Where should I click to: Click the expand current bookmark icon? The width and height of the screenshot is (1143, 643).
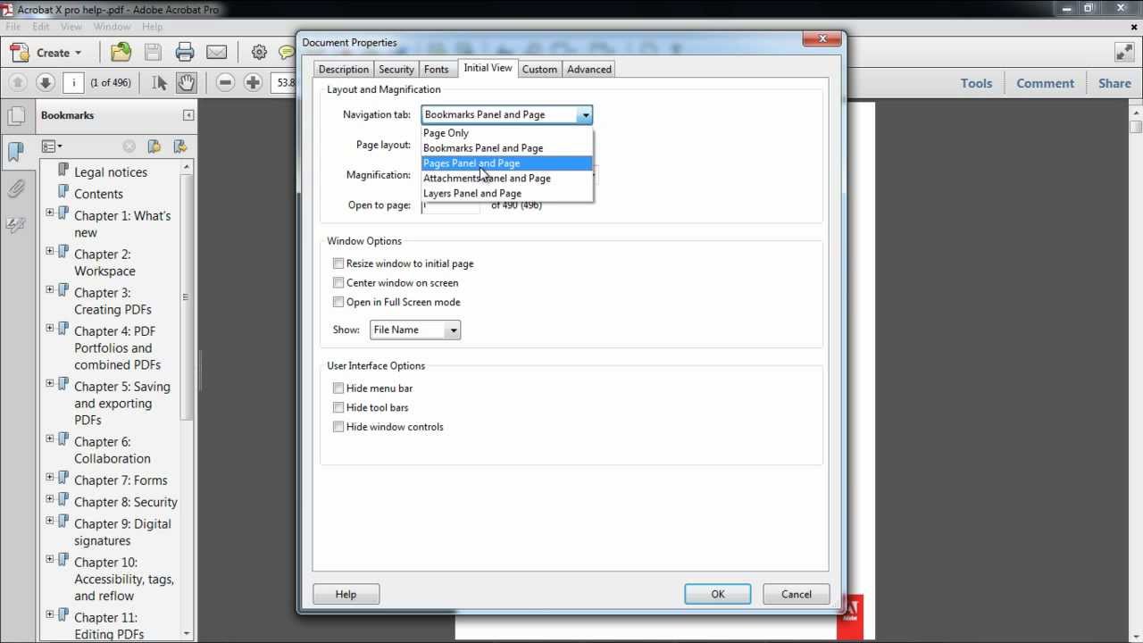point(179,146)
